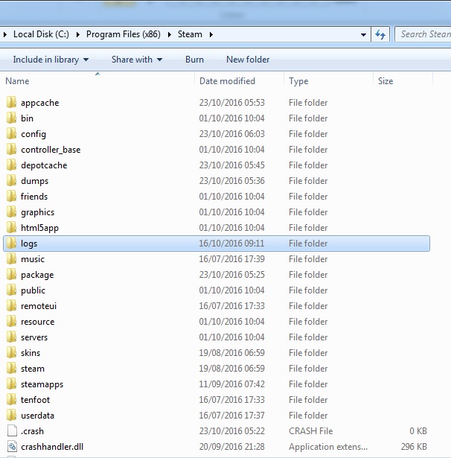Expand the arrow after Local Disk (C:)
The height and width of the screenshot is (458, 451).
pos(78,34)
